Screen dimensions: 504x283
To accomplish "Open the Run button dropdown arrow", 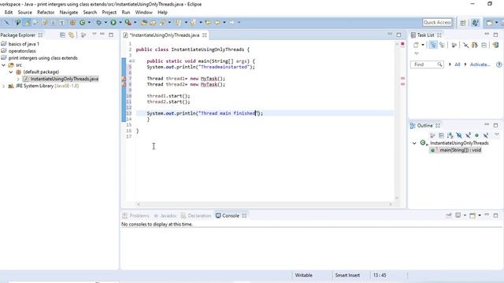I will coord(120,23).
